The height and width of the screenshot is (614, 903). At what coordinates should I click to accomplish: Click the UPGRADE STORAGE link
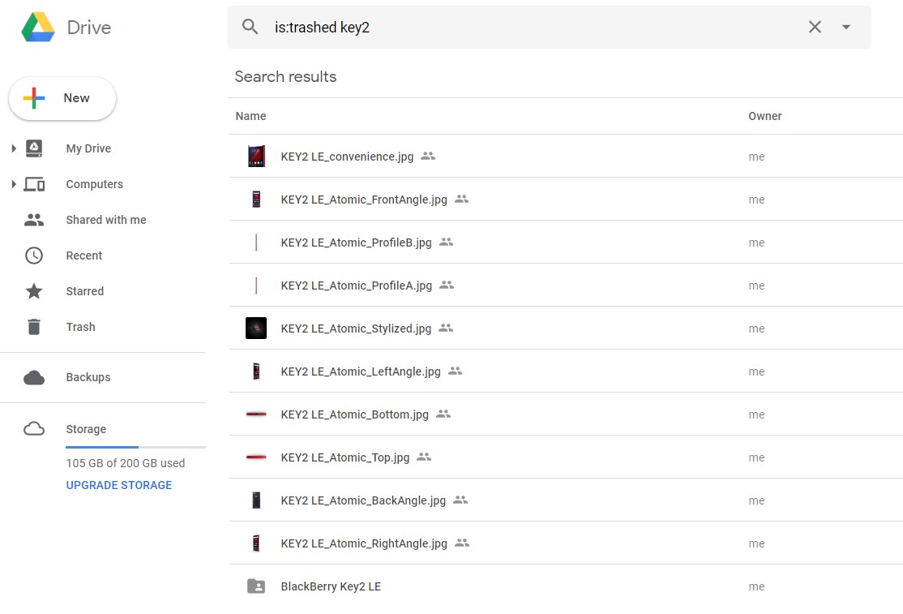tap(118, 485)
